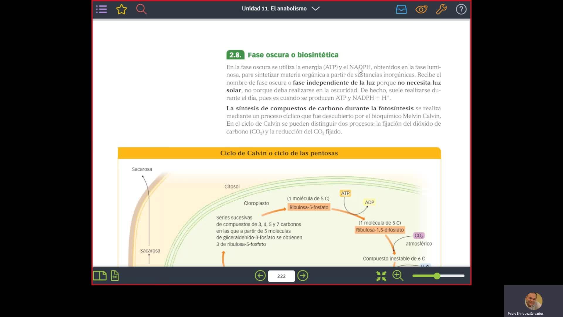Screen dimensions: 563x317
Task: Go to previous page arrow
Action: [x=260, y=276]
